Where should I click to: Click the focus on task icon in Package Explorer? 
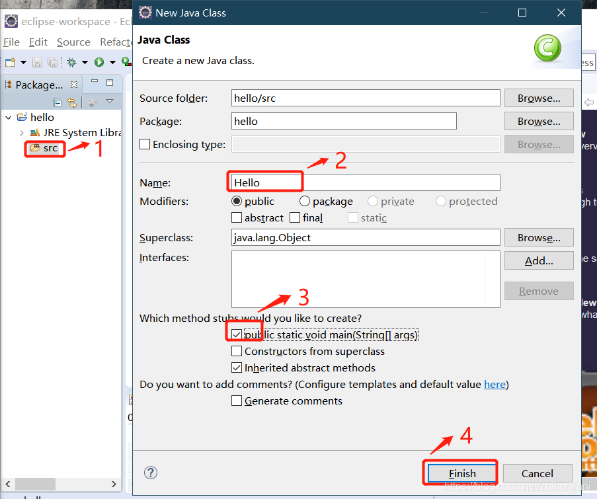pos(93,102)
